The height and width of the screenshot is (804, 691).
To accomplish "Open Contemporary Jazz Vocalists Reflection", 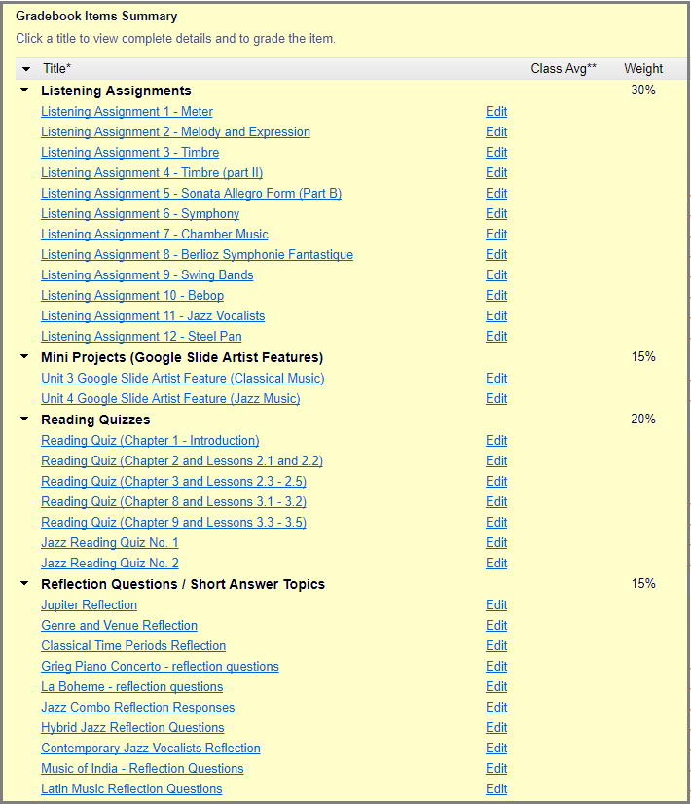I will point(151,749).
